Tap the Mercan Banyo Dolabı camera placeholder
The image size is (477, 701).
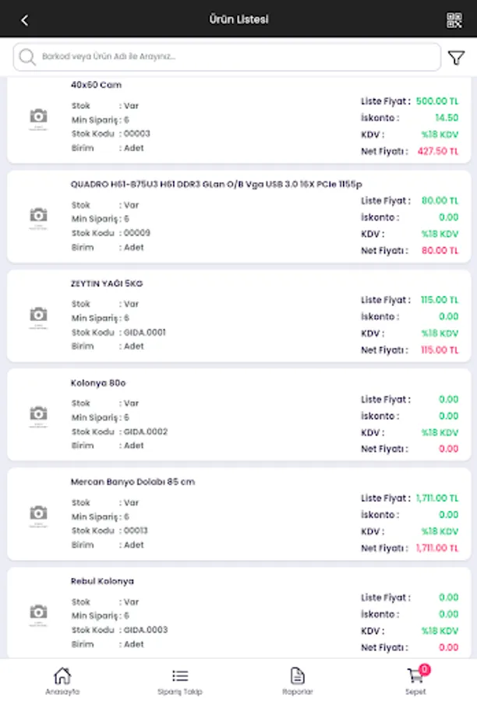point(38,514)
